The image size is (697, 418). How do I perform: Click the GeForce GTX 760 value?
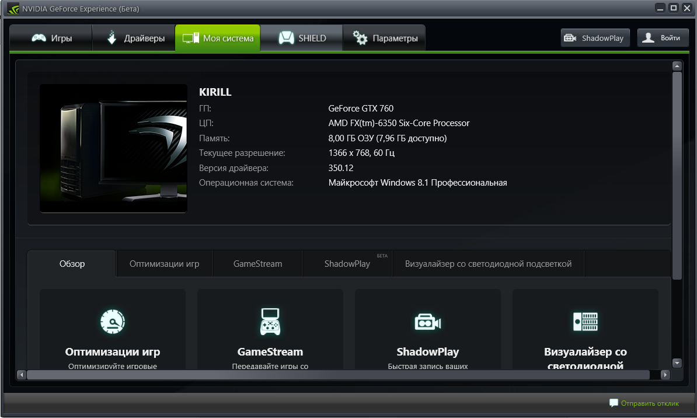pos(361,109)
